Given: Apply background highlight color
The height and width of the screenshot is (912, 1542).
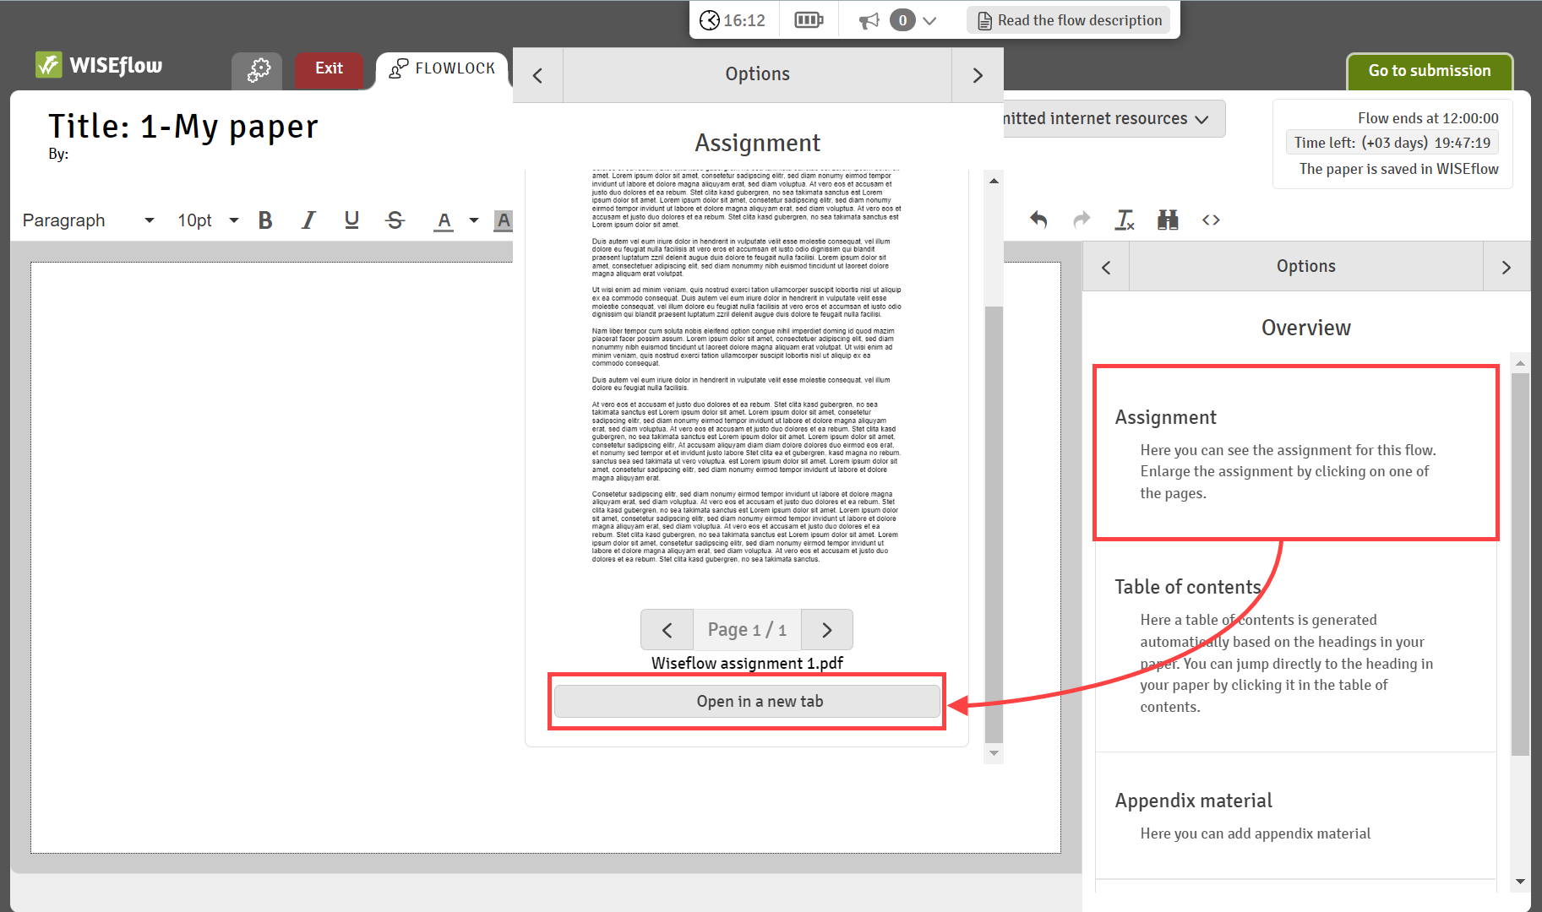Looking at the screenshot, I should 504,220.
